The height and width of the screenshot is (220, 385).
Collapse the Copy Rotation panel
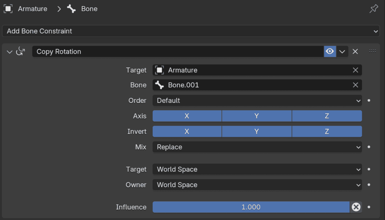[9, 52]
